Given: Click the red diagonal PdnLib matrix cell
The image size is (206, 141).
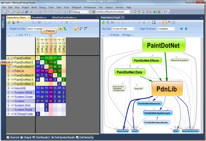Looking at the screenshot, I should [51, 71].
